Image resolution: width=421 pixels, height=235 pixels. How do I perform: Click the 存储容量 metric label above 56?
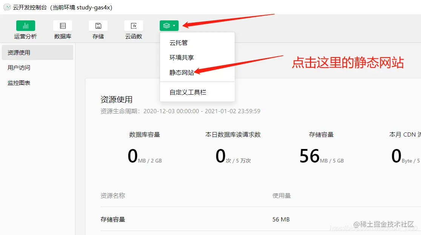321,135
